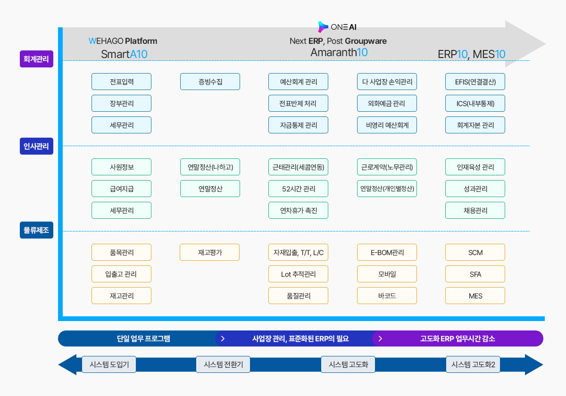Screen dimensions: 566x396
Task: Click the Amaranth10 product name
Action: point(339,52)
